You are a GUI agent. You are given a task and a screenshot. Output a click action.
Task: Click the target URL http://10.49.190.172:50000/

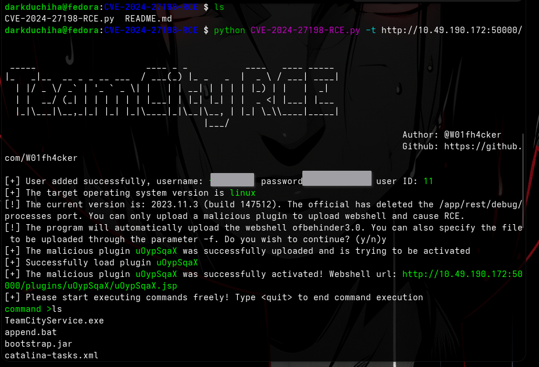[x=452, y=30]
